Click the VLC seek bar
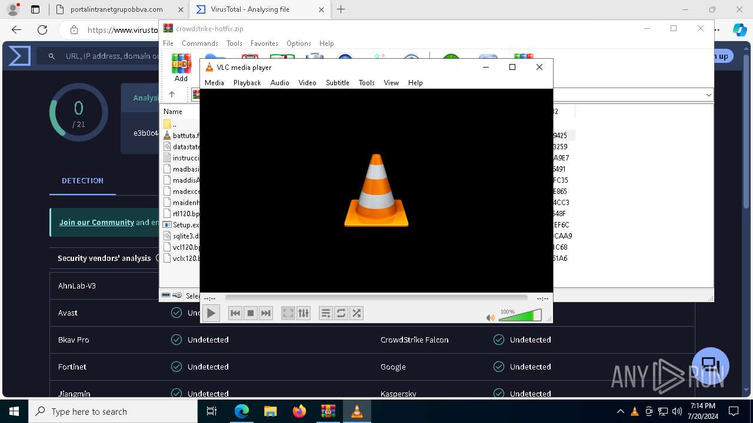753x423 pixels. click(376, 298)
